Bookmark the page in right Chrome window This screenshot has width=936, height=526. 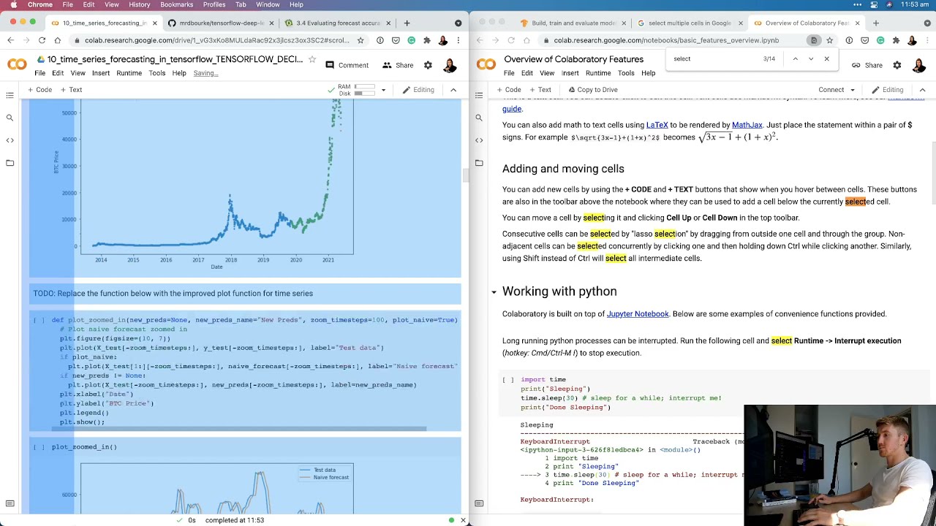click(x=830, y=40)
